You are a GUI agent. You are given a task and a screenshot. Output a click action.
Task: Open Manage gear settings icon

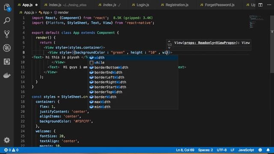(7, 140)
